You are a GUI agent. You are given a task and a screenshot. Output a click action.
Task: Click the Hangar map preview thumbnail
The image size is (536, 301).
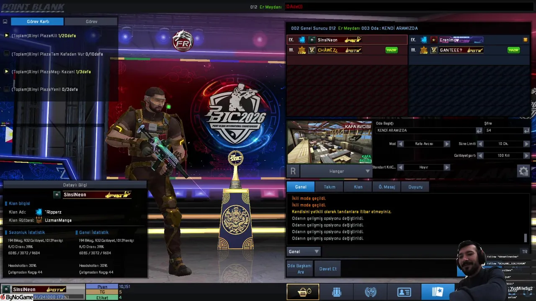click(x=330, y=143)
